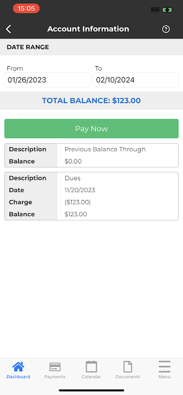Image resolution: width=183 pixels, height=395 pixels.
Task: Select the Dues transaction entry
Action: tap(91, 196)
